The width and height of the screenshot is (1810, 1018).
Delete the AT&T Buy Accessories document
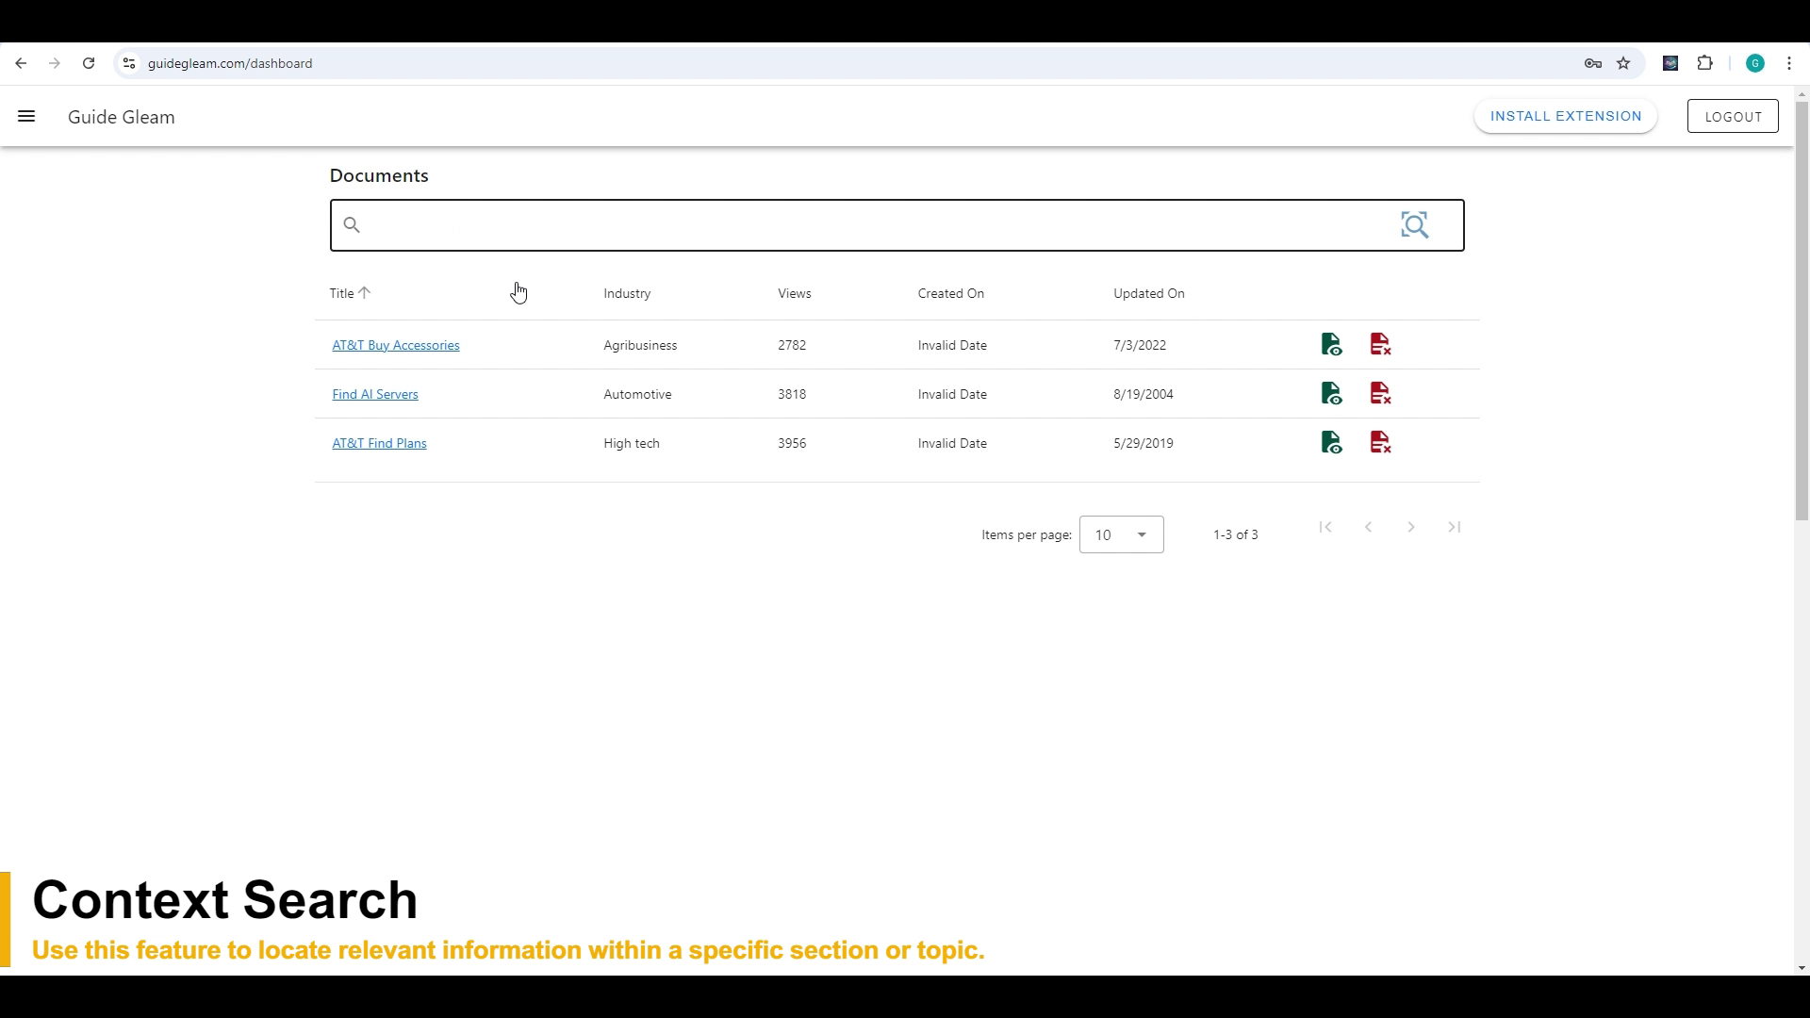pyautogui.click(x=1380, y=345)
